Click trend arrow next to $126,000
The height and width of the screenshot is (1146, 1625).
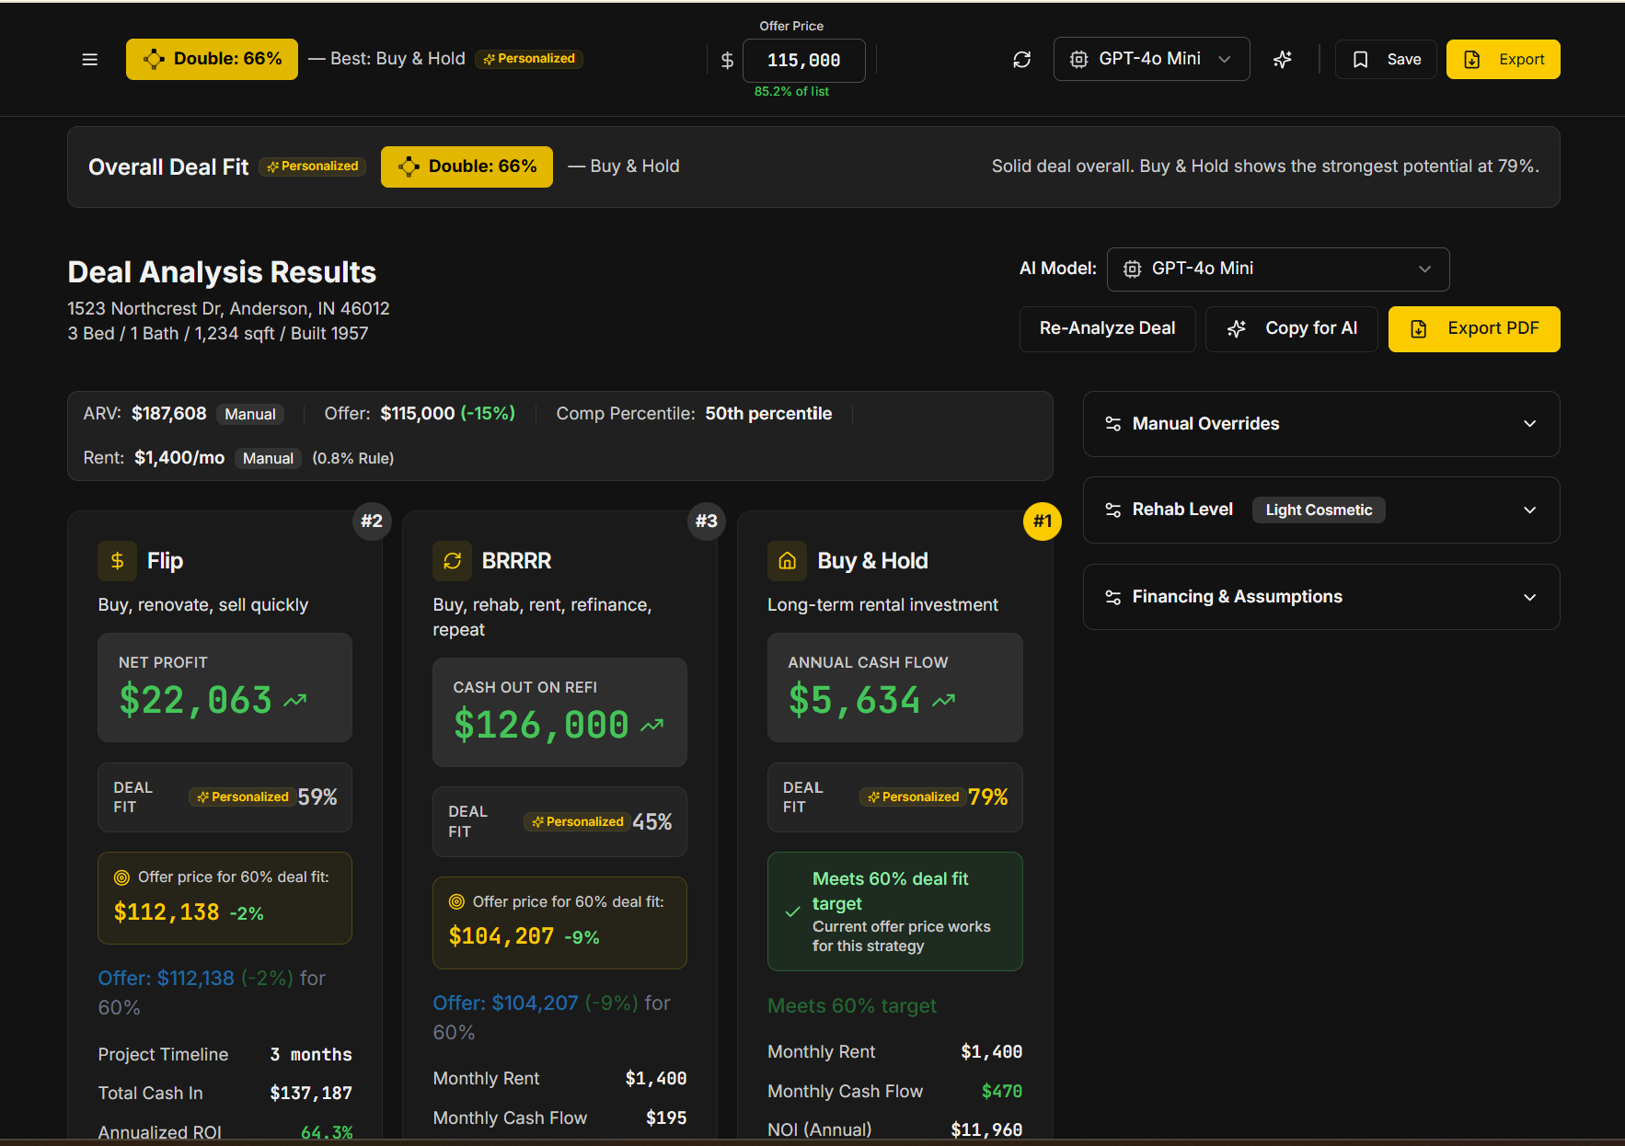pos(652,726)
